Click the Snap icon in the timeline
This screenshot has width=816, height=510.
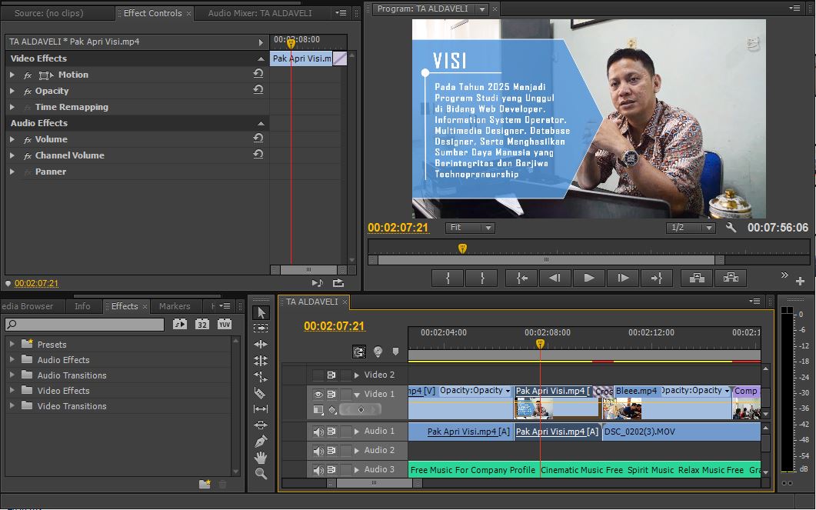(x=359, y=352)
